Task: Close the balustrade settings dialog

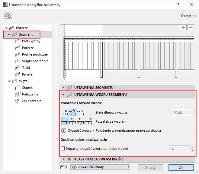Action: [x=192, y=5]
